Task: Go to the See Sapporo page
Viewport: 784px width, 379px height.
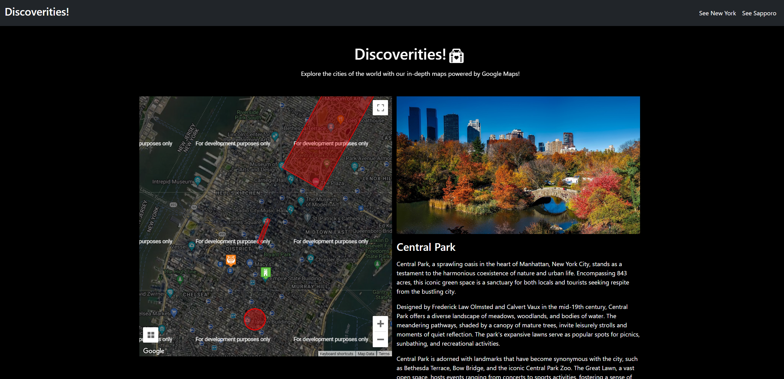Action: click(x=759, y=13)
